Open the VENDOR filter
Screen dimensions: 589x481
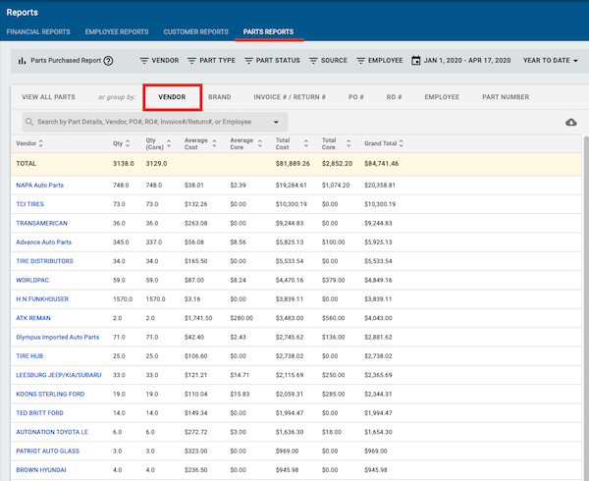[160, 61]
